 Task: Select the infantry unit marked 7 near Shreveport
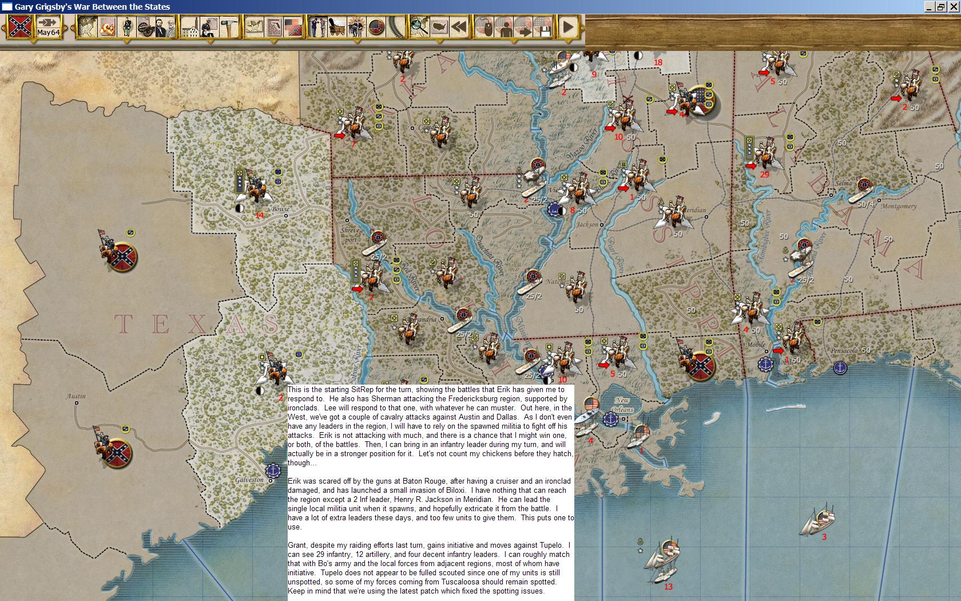tap(372, 278)
